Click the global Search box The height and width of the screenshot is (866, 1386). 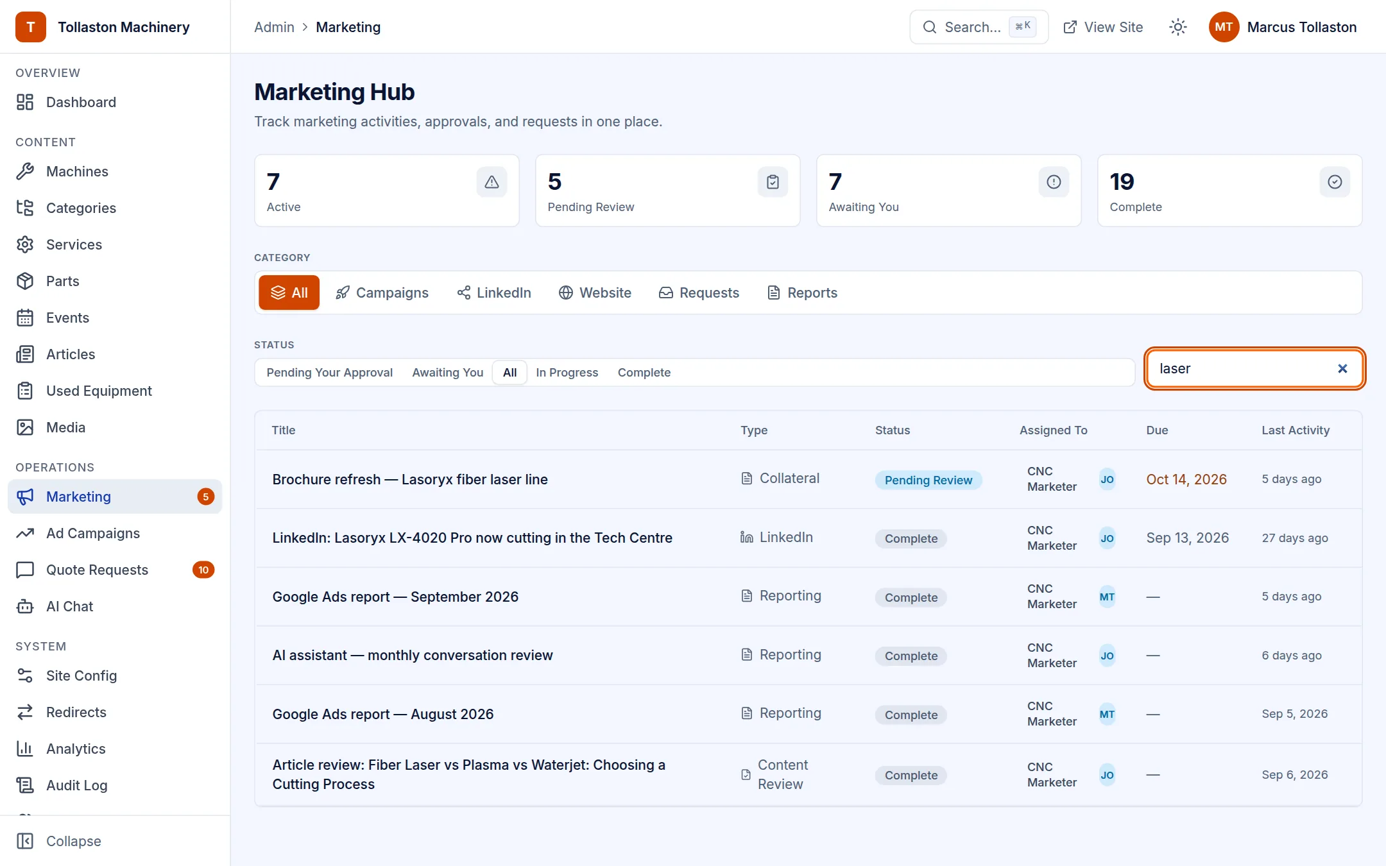(979, 27)
